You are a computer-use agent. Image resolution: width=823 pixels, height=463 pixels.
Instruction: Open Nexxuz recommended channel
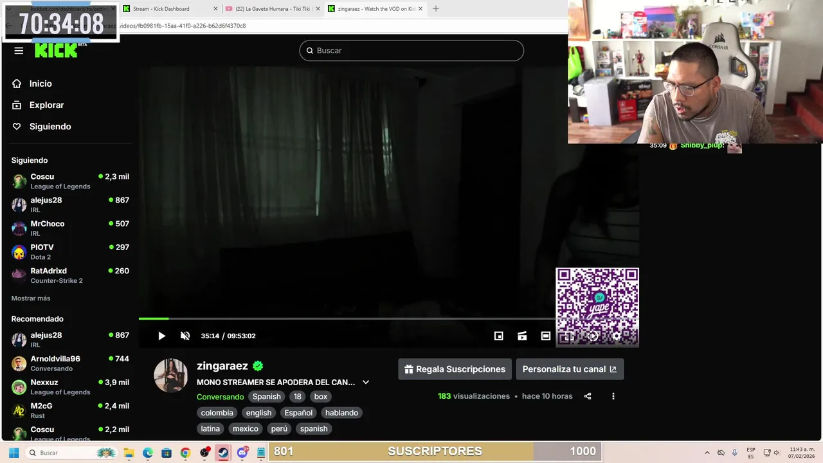point(70,387)
